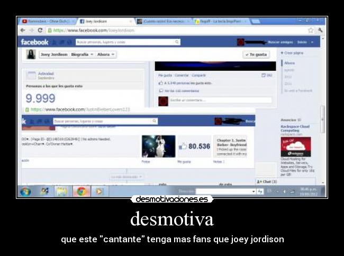Open the concert photo thumbnail above Fotos
The image size is (344, 256).
point(159,147)
